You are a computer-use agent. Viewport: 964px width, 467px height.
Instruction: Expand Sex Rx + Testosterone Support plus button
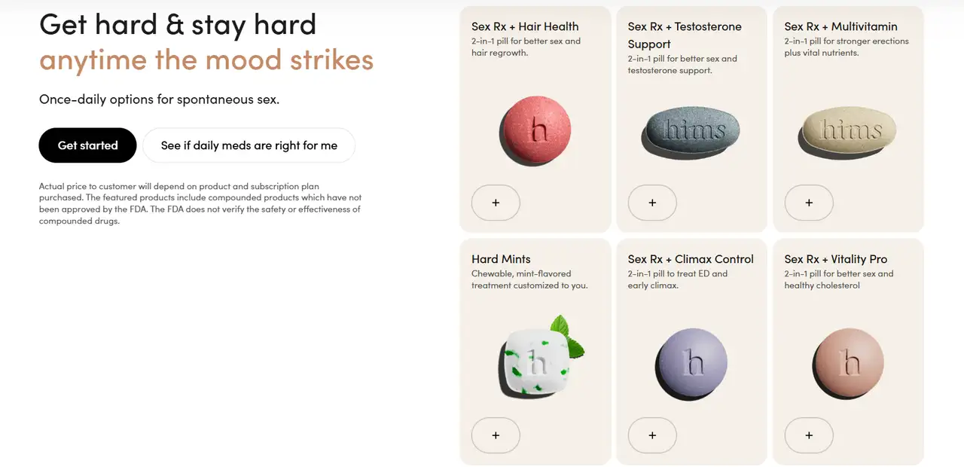(652, 203)
